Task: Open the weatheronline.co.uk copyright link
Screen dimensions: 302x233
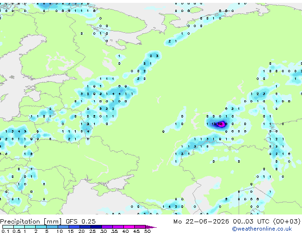Action: point(262,229)
